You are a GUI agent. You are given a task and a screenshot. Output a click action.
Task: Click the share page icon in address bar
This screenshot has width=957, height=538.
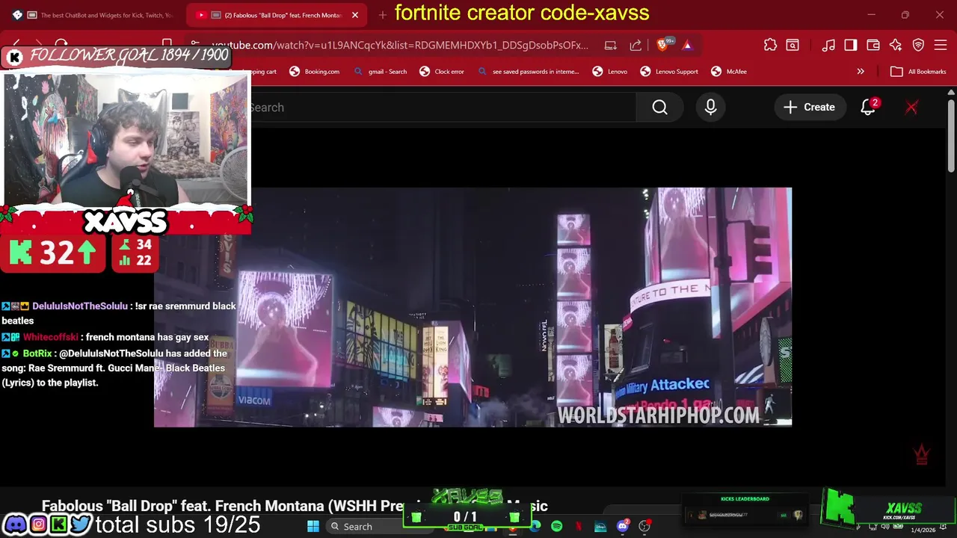[636, 45]
